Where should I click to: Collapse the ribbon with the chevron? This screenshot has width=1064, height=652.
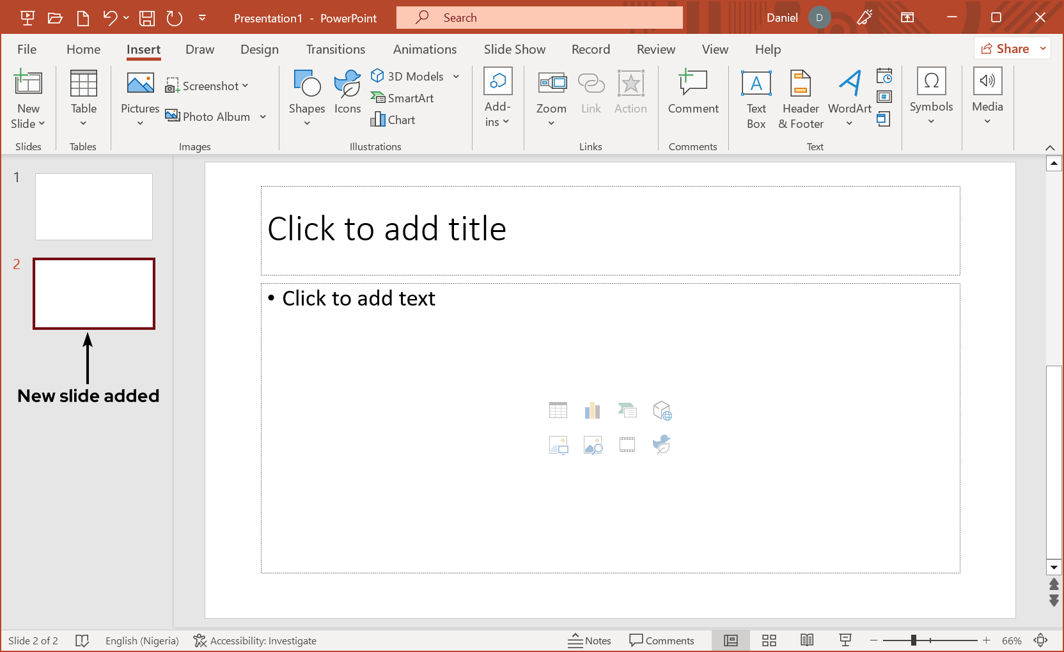pyautogui.click(x=1049, y=148)
